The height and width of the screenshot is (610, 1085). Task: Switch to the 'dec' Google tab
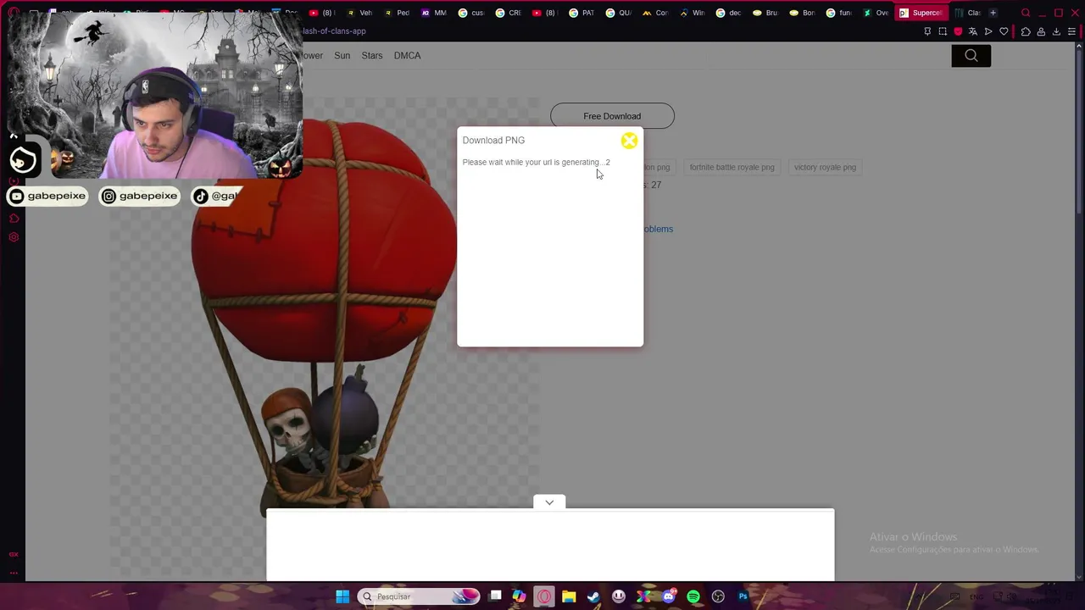(729, 13)
